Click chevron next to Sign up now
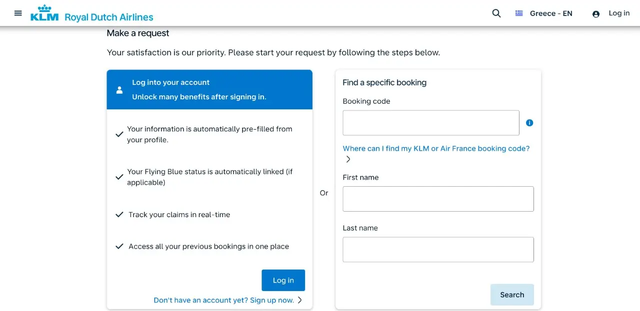 point(300,300)
